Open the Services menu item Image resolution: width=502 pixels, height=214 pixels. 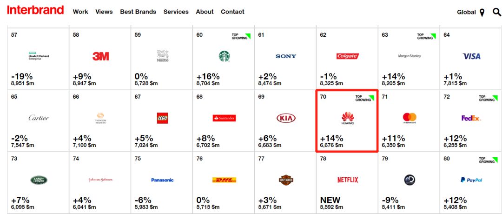(176, 12)
